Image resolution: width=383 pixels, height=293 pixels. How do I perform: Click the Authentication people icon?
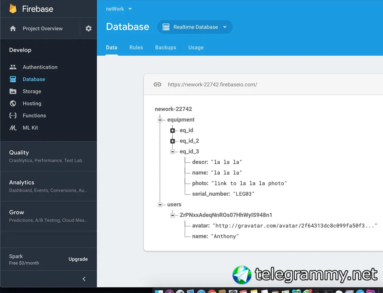point(13,67)
